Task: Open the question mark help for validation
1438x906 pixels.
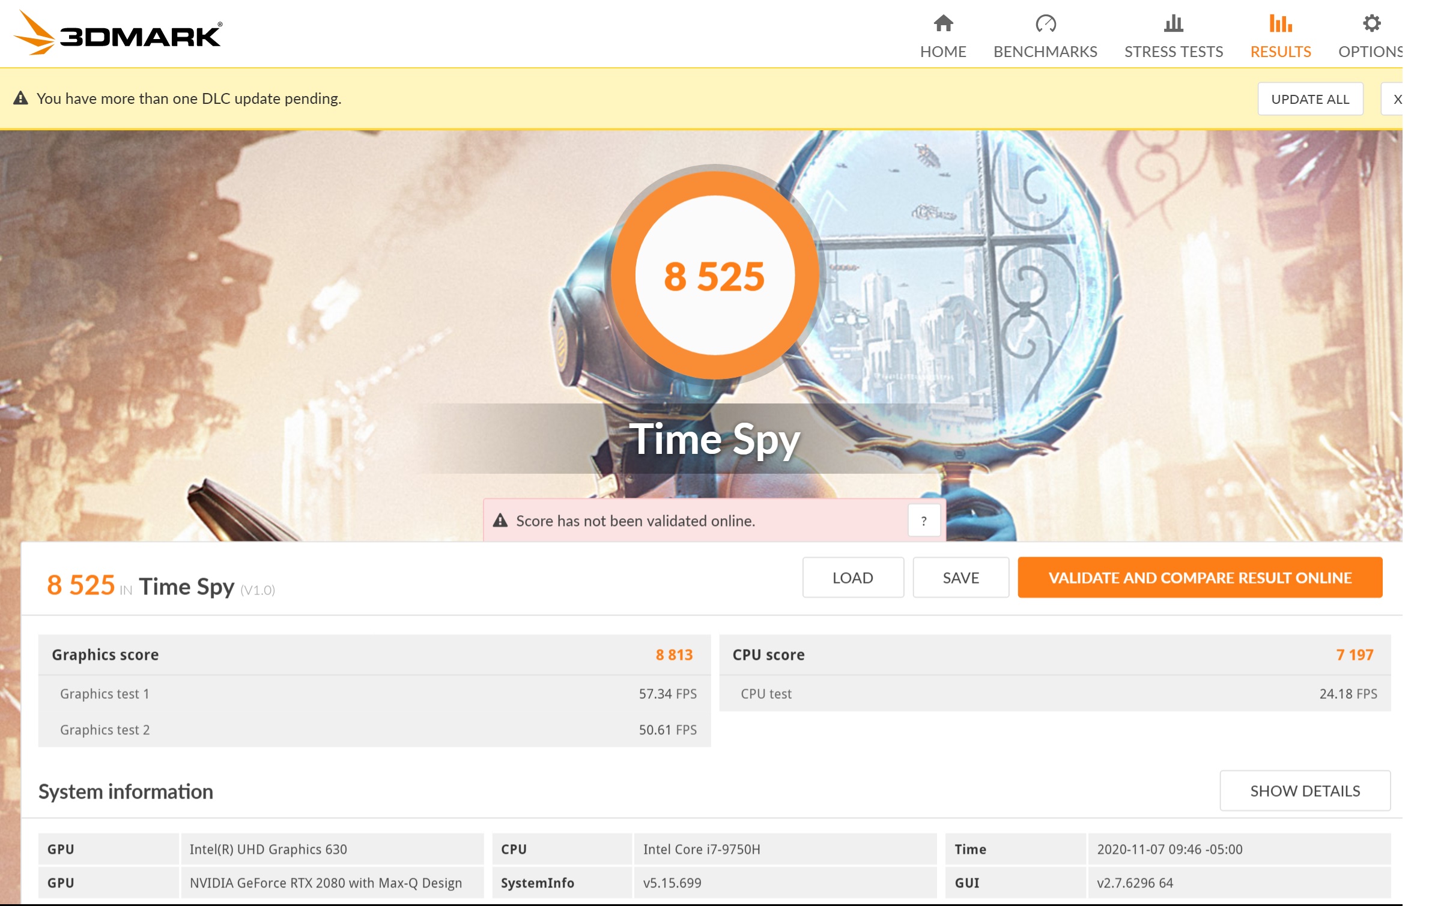Action: point(924,521)
